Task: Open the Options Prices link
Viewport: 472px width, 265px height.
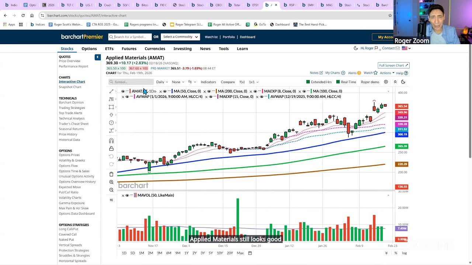Action: coord(69,155)
